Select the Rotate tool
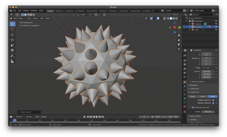Screen dimensions: 227x137 (12, 40)
